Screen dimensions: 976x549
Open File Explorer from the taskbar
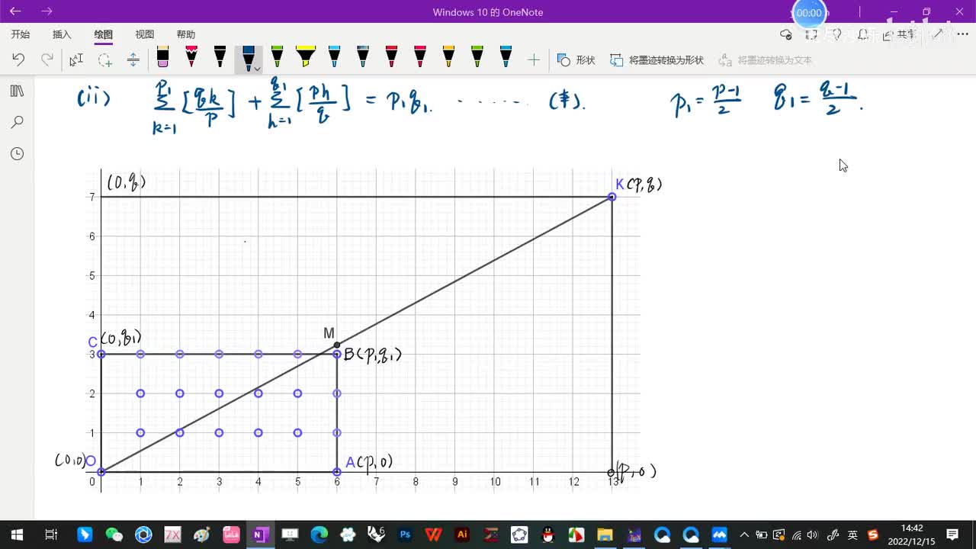605,535
